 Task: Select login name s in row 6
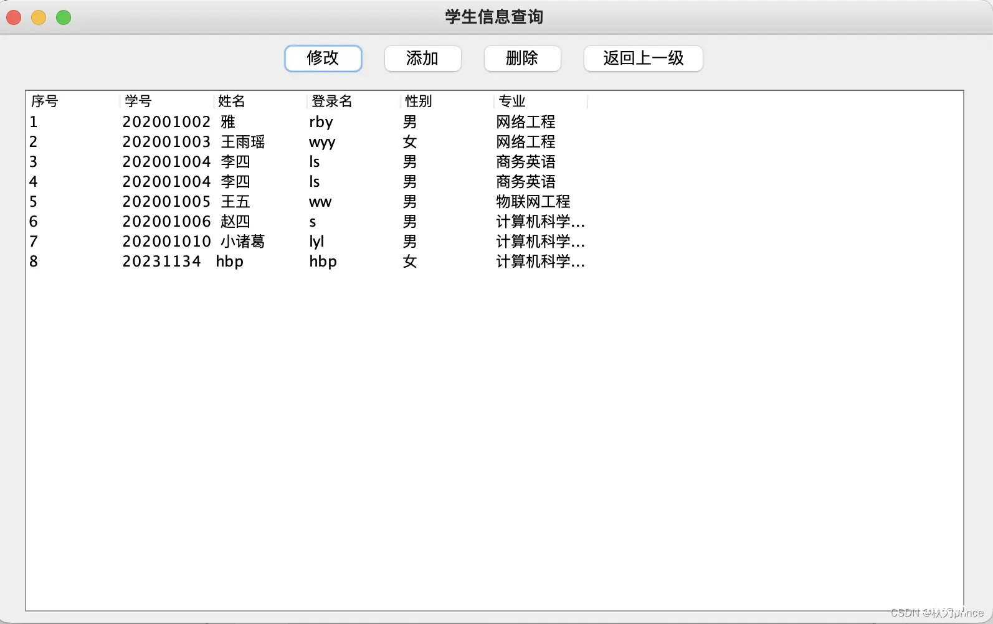click(x=353, y=222)
